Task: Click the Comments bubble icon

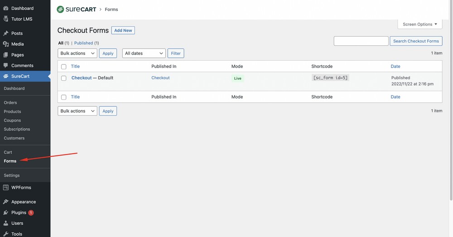Action: click(x=6, y=66)
